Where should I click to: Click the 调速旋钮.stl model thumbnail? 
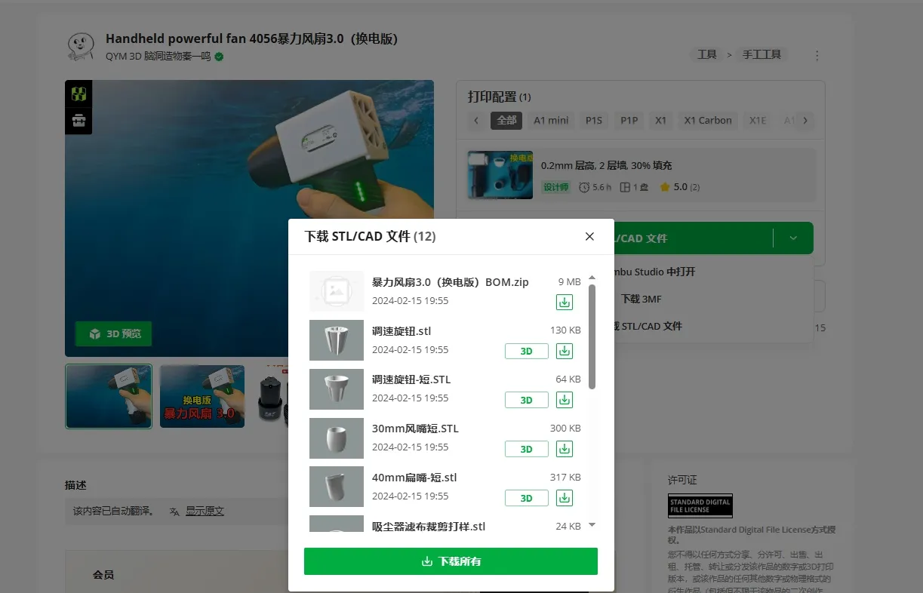pyautogui.click(x=337, y=340)
